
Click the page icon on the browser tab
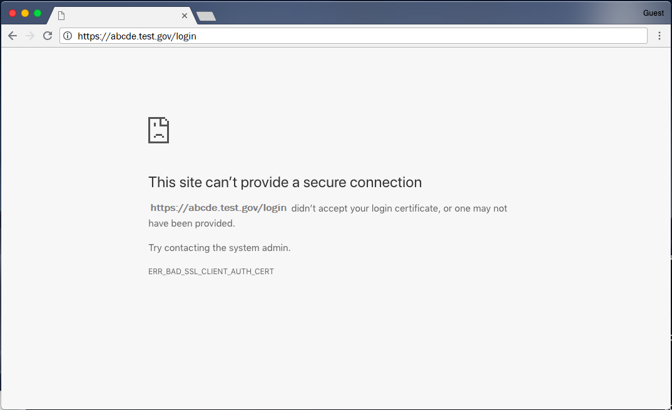pos(61,16)
